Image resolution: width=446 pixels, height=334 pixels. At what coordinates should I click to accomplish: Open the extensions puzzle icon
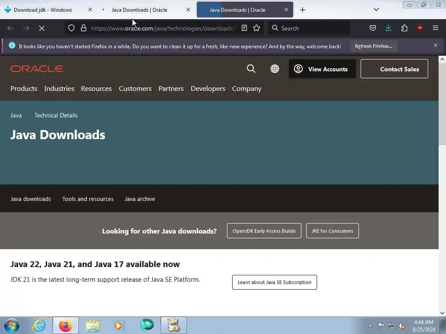404,28
